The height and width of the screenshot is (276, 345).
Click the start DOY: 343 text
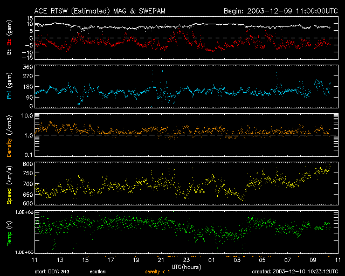click(x=51, y=272)
